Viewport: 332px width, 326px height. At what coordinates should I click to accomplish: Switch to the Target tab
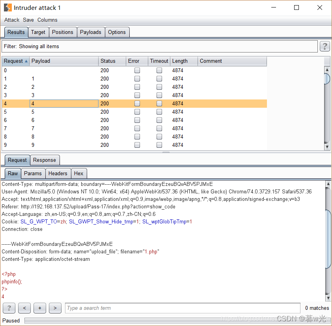pos(38,32)
